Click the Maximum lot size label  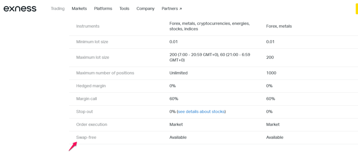click(x=93, y=58)
